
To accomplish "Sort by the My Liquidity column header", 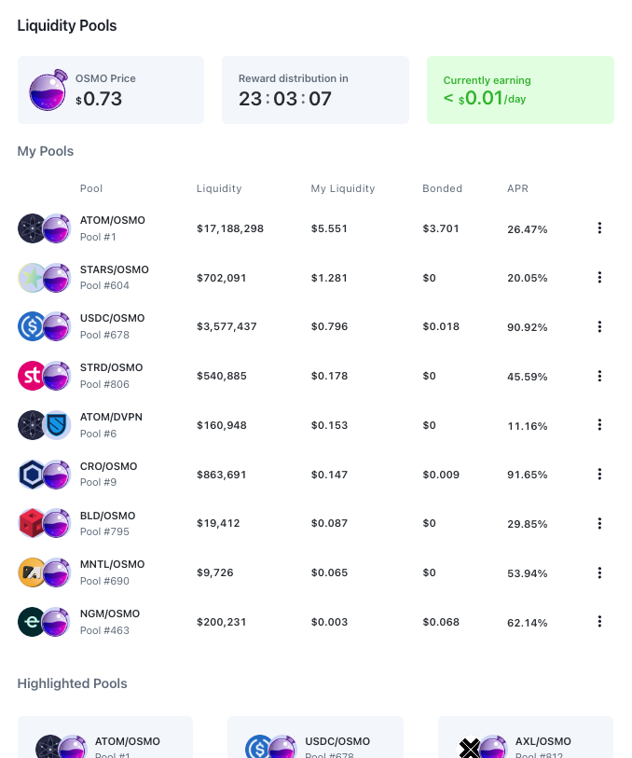I will click(342, 188).
